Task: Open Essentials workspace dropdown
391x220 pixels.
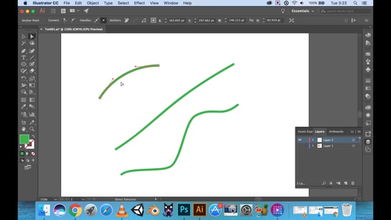Action: click(x=302, y=11)
